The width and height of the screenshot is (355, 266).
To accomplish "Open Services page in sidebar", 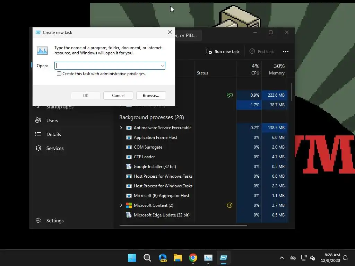I will click(x=55, y=148).
